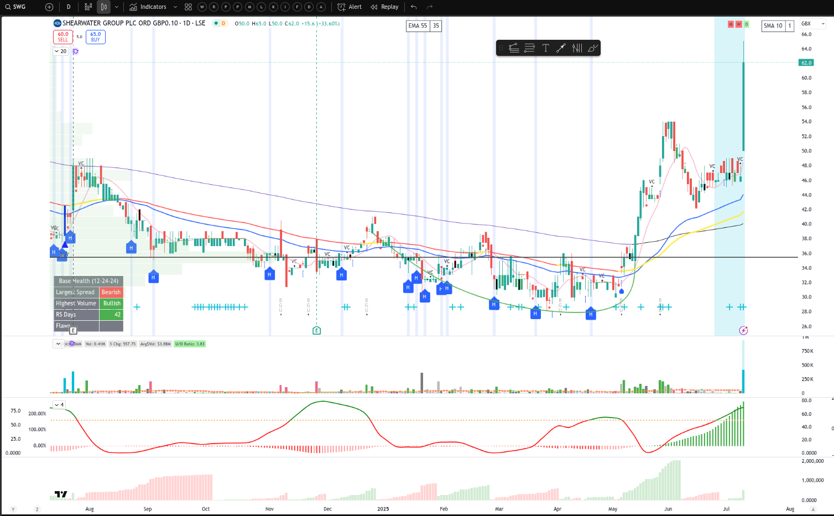Click the AvgSVol: $3.88M label
The image size is (834, 516).
[x=155, y=344]
